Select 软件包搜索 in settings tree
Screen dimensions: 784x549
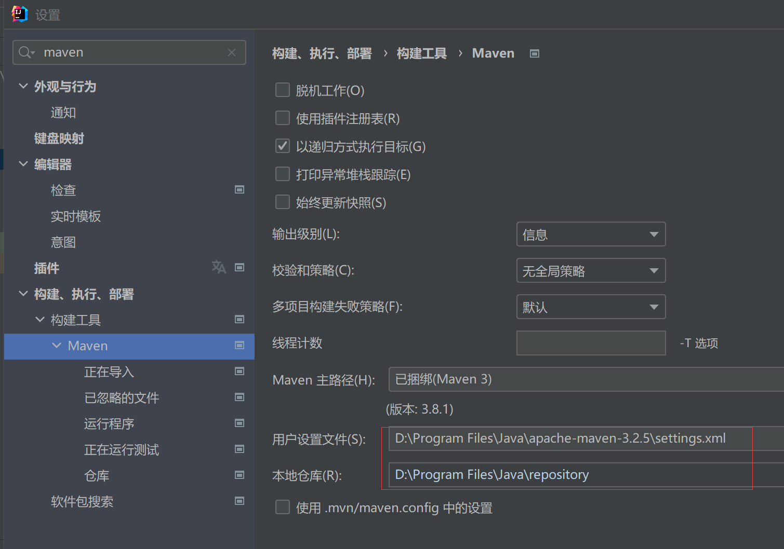[x=82, y=502]
